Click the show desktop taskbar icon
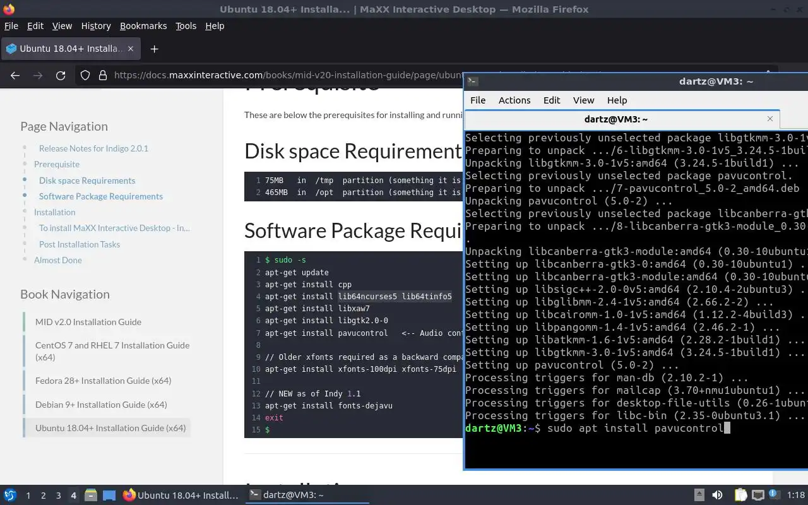Viewport: 808px width, 505px height. click(109, 495)
